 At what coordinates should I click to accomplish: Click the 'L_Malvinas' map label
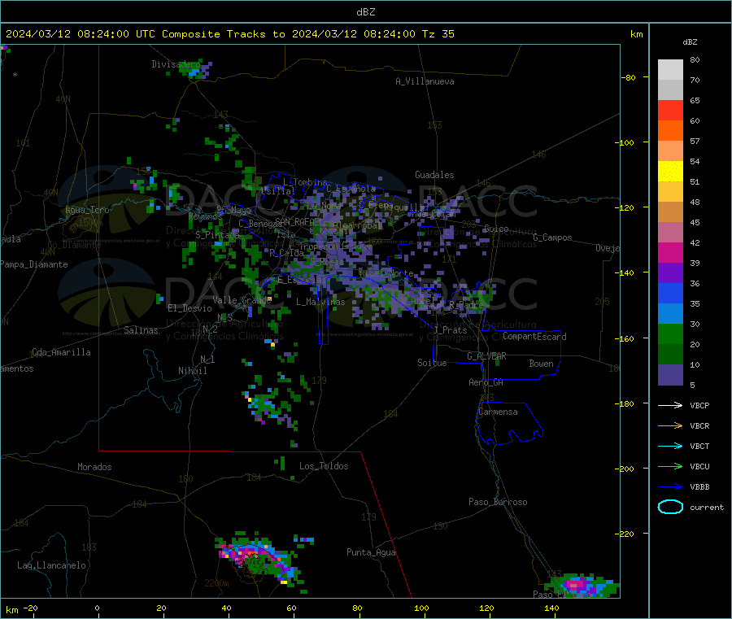(320, 302)
